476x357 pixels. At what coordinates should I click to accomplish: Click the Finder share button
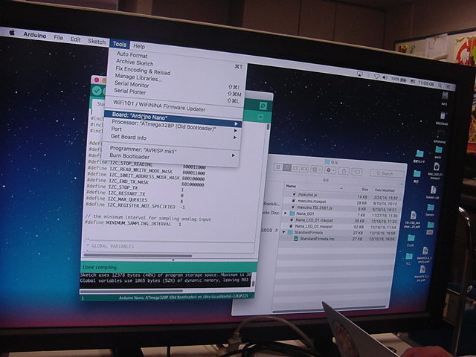pos(344,171)
